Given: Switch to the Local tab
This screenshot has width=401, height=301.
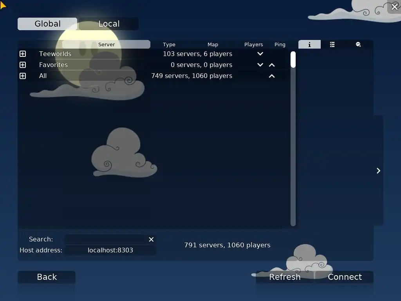Looking at the screenshot, I should (x=109, y=24).
